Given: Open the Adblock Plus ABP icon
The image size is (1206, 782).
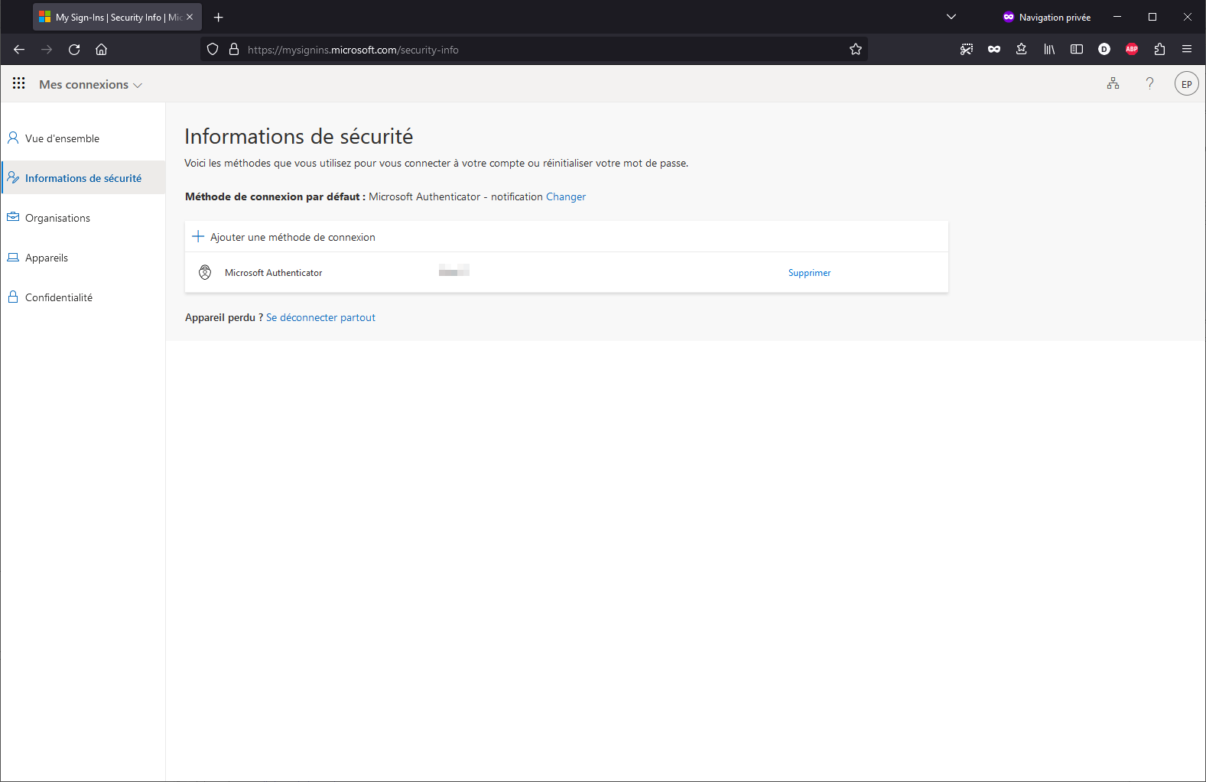Looking at the screenshot, I should (1132, 49).
